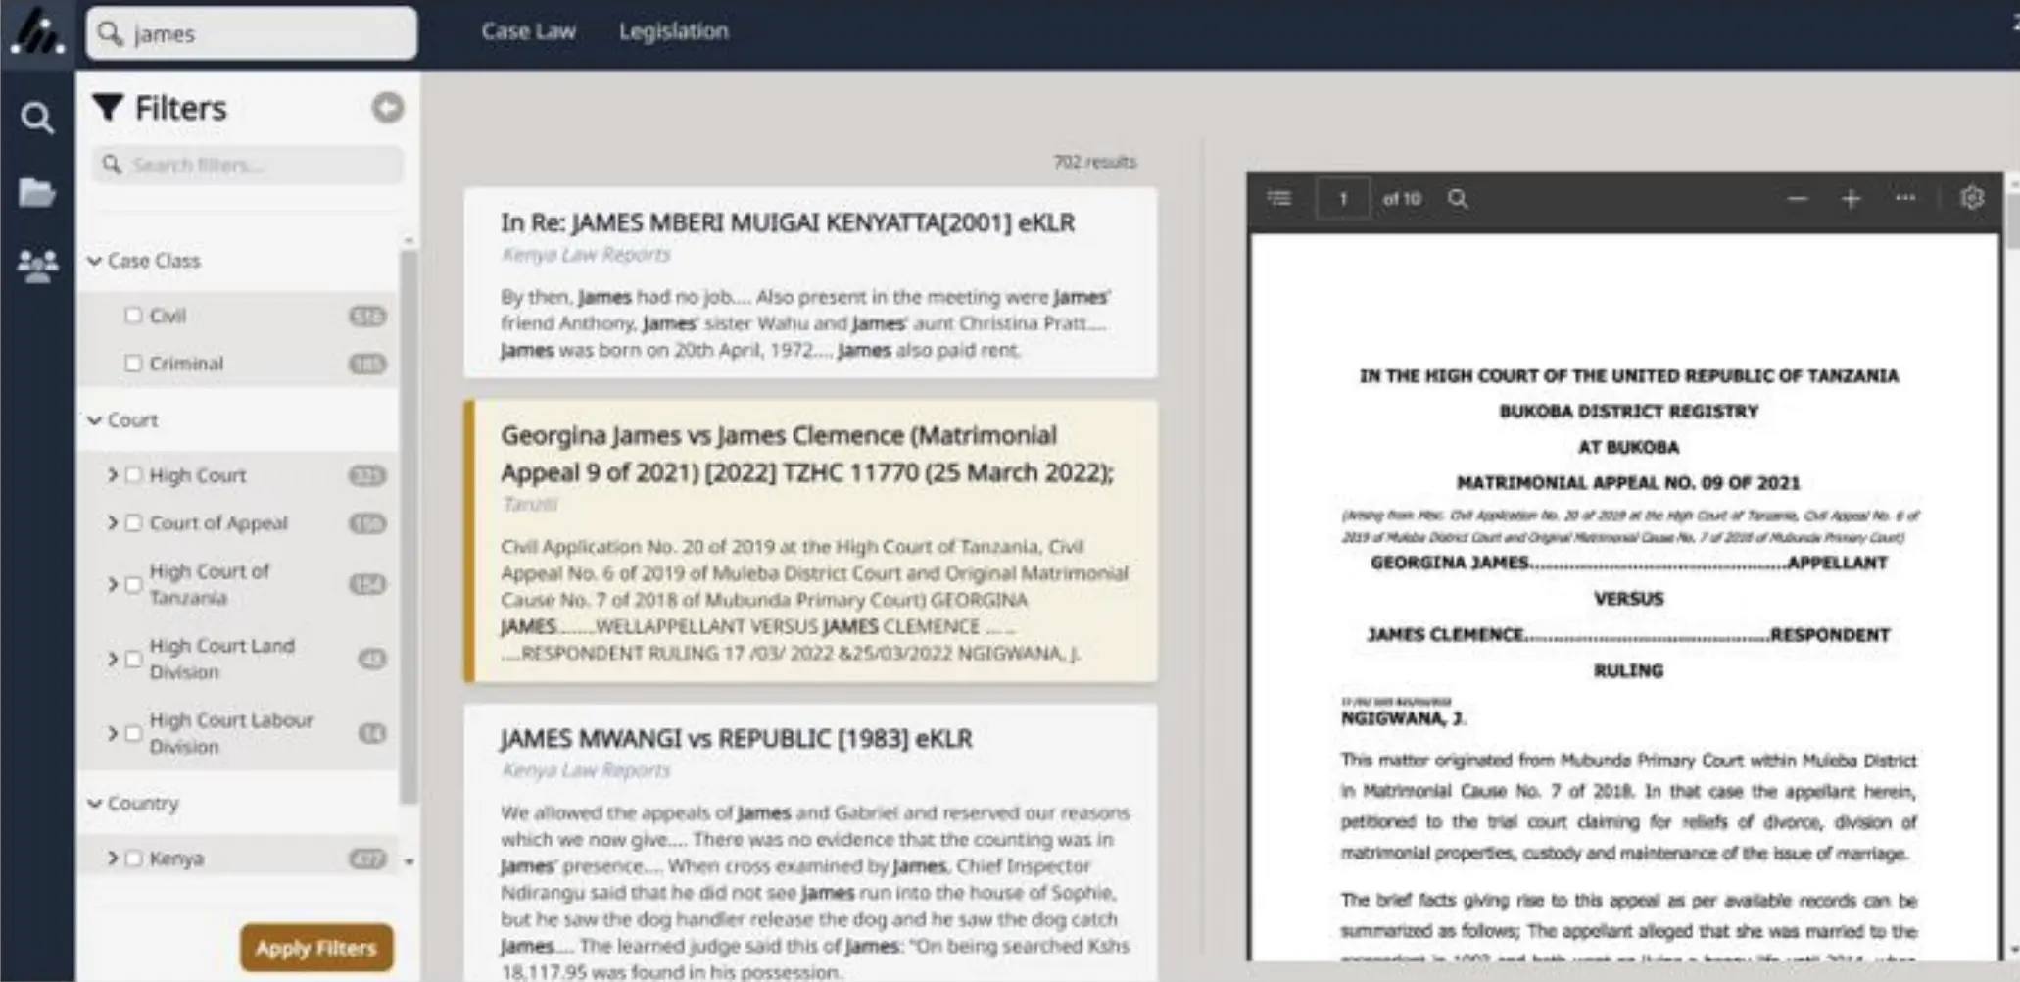Screen dimensions: 2020x982
Task: Click the 'NGIGWANA, J.' text in the PDF
Action: [1404, 718]
